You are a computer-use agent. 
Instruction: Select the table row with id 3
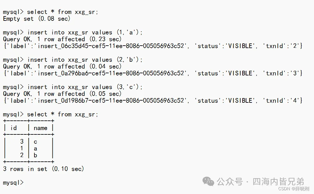[x=28, y=142]
